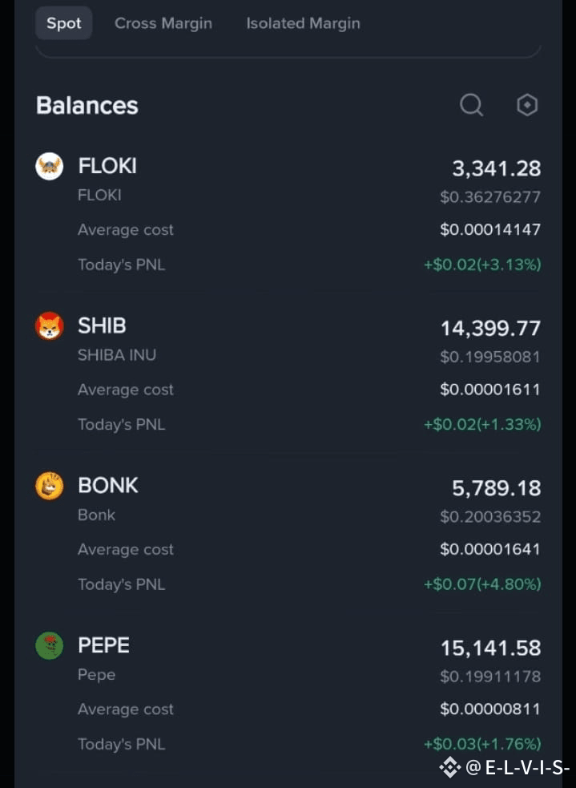This screenshot has width=576, height=788.
Task: Tap PEPE average cost $0.00000811
Action: click(490, 709)
